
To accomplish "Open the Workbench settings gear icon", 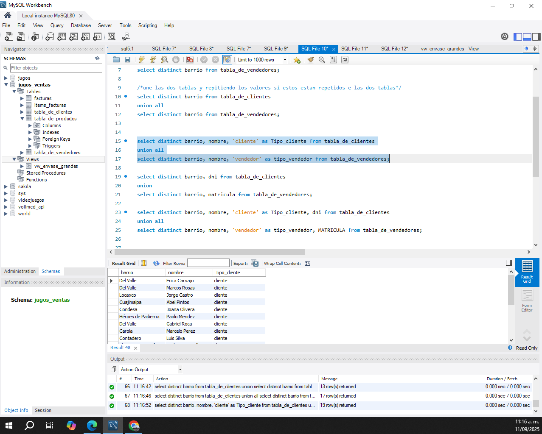I will tap(505, 36).
